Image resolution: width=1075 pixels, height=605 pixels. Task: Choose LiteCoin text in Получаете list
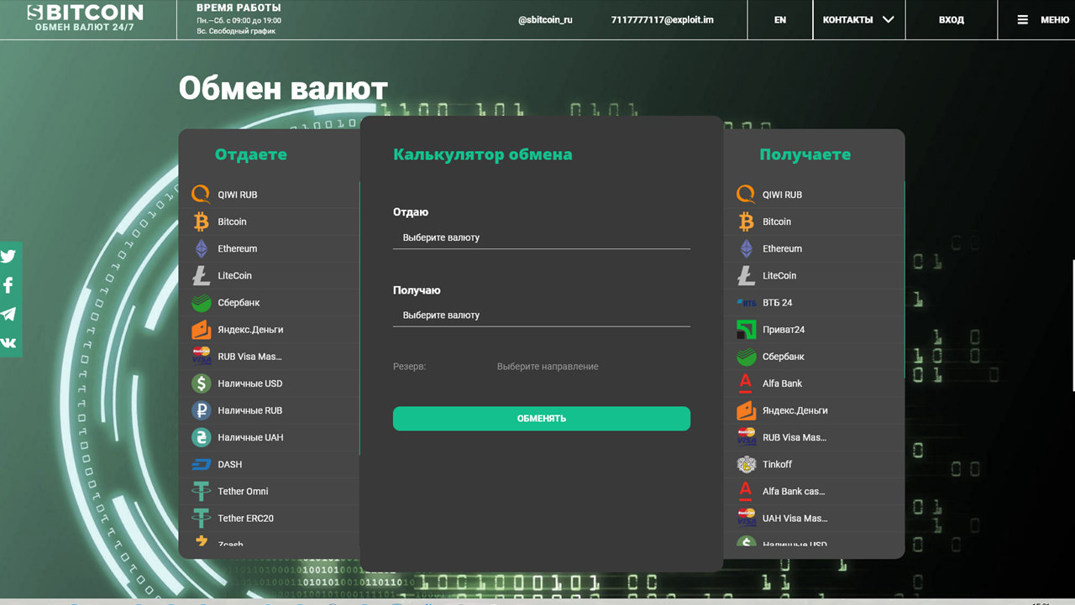click(779, 275)
